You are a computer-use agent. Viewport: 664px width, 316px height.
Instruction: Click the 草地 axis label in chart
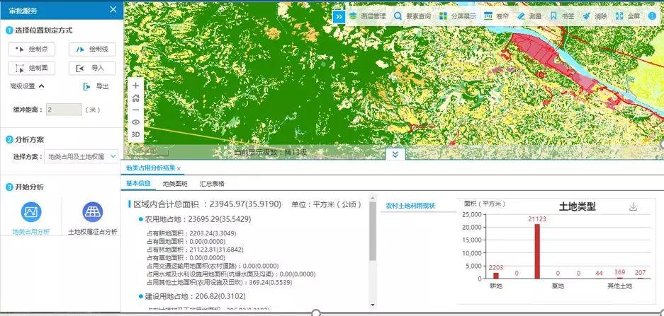(x=558, y=286)
